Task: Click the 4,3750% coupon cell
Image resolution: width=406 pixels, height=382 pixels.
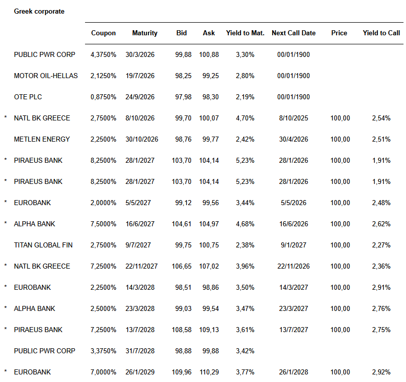Action: tap(103, 54)
